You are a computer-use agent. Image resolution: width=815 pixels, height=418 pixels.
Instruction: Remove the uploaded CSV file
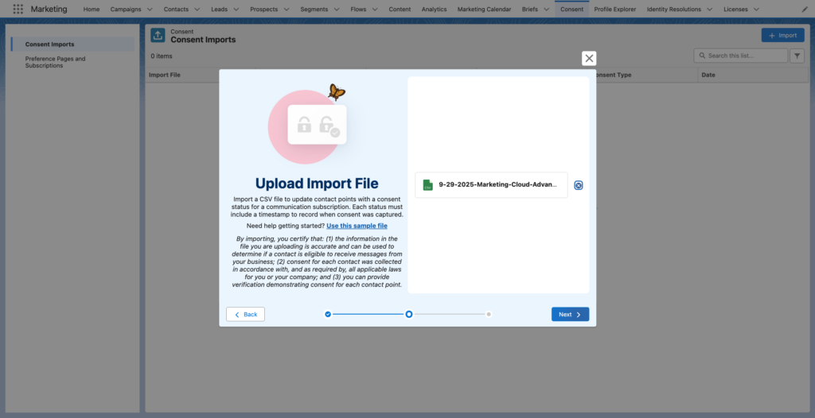tap(579, 185)
